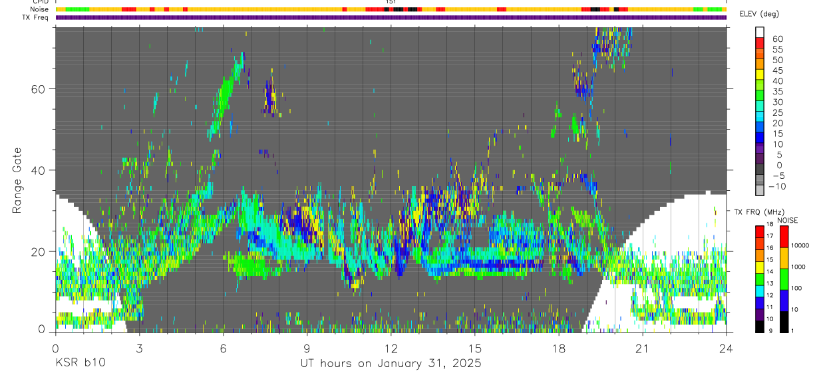This screenshot has height=377, width=817.
Task: Click the 12 UT hour tick label
Action: [x=391, y=348]
